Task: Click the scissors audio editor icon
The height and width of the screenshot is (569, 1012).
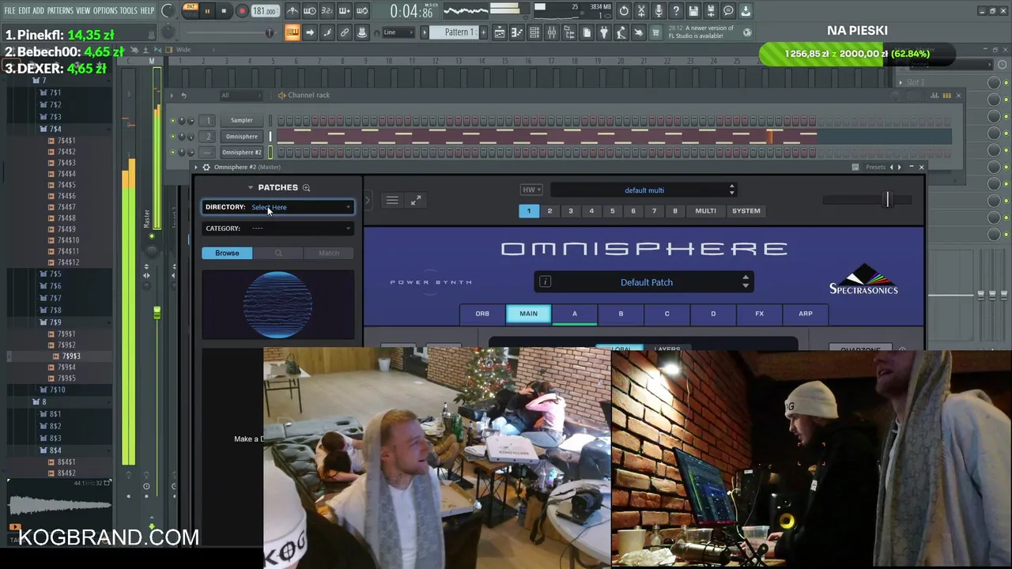Action: 641,11
